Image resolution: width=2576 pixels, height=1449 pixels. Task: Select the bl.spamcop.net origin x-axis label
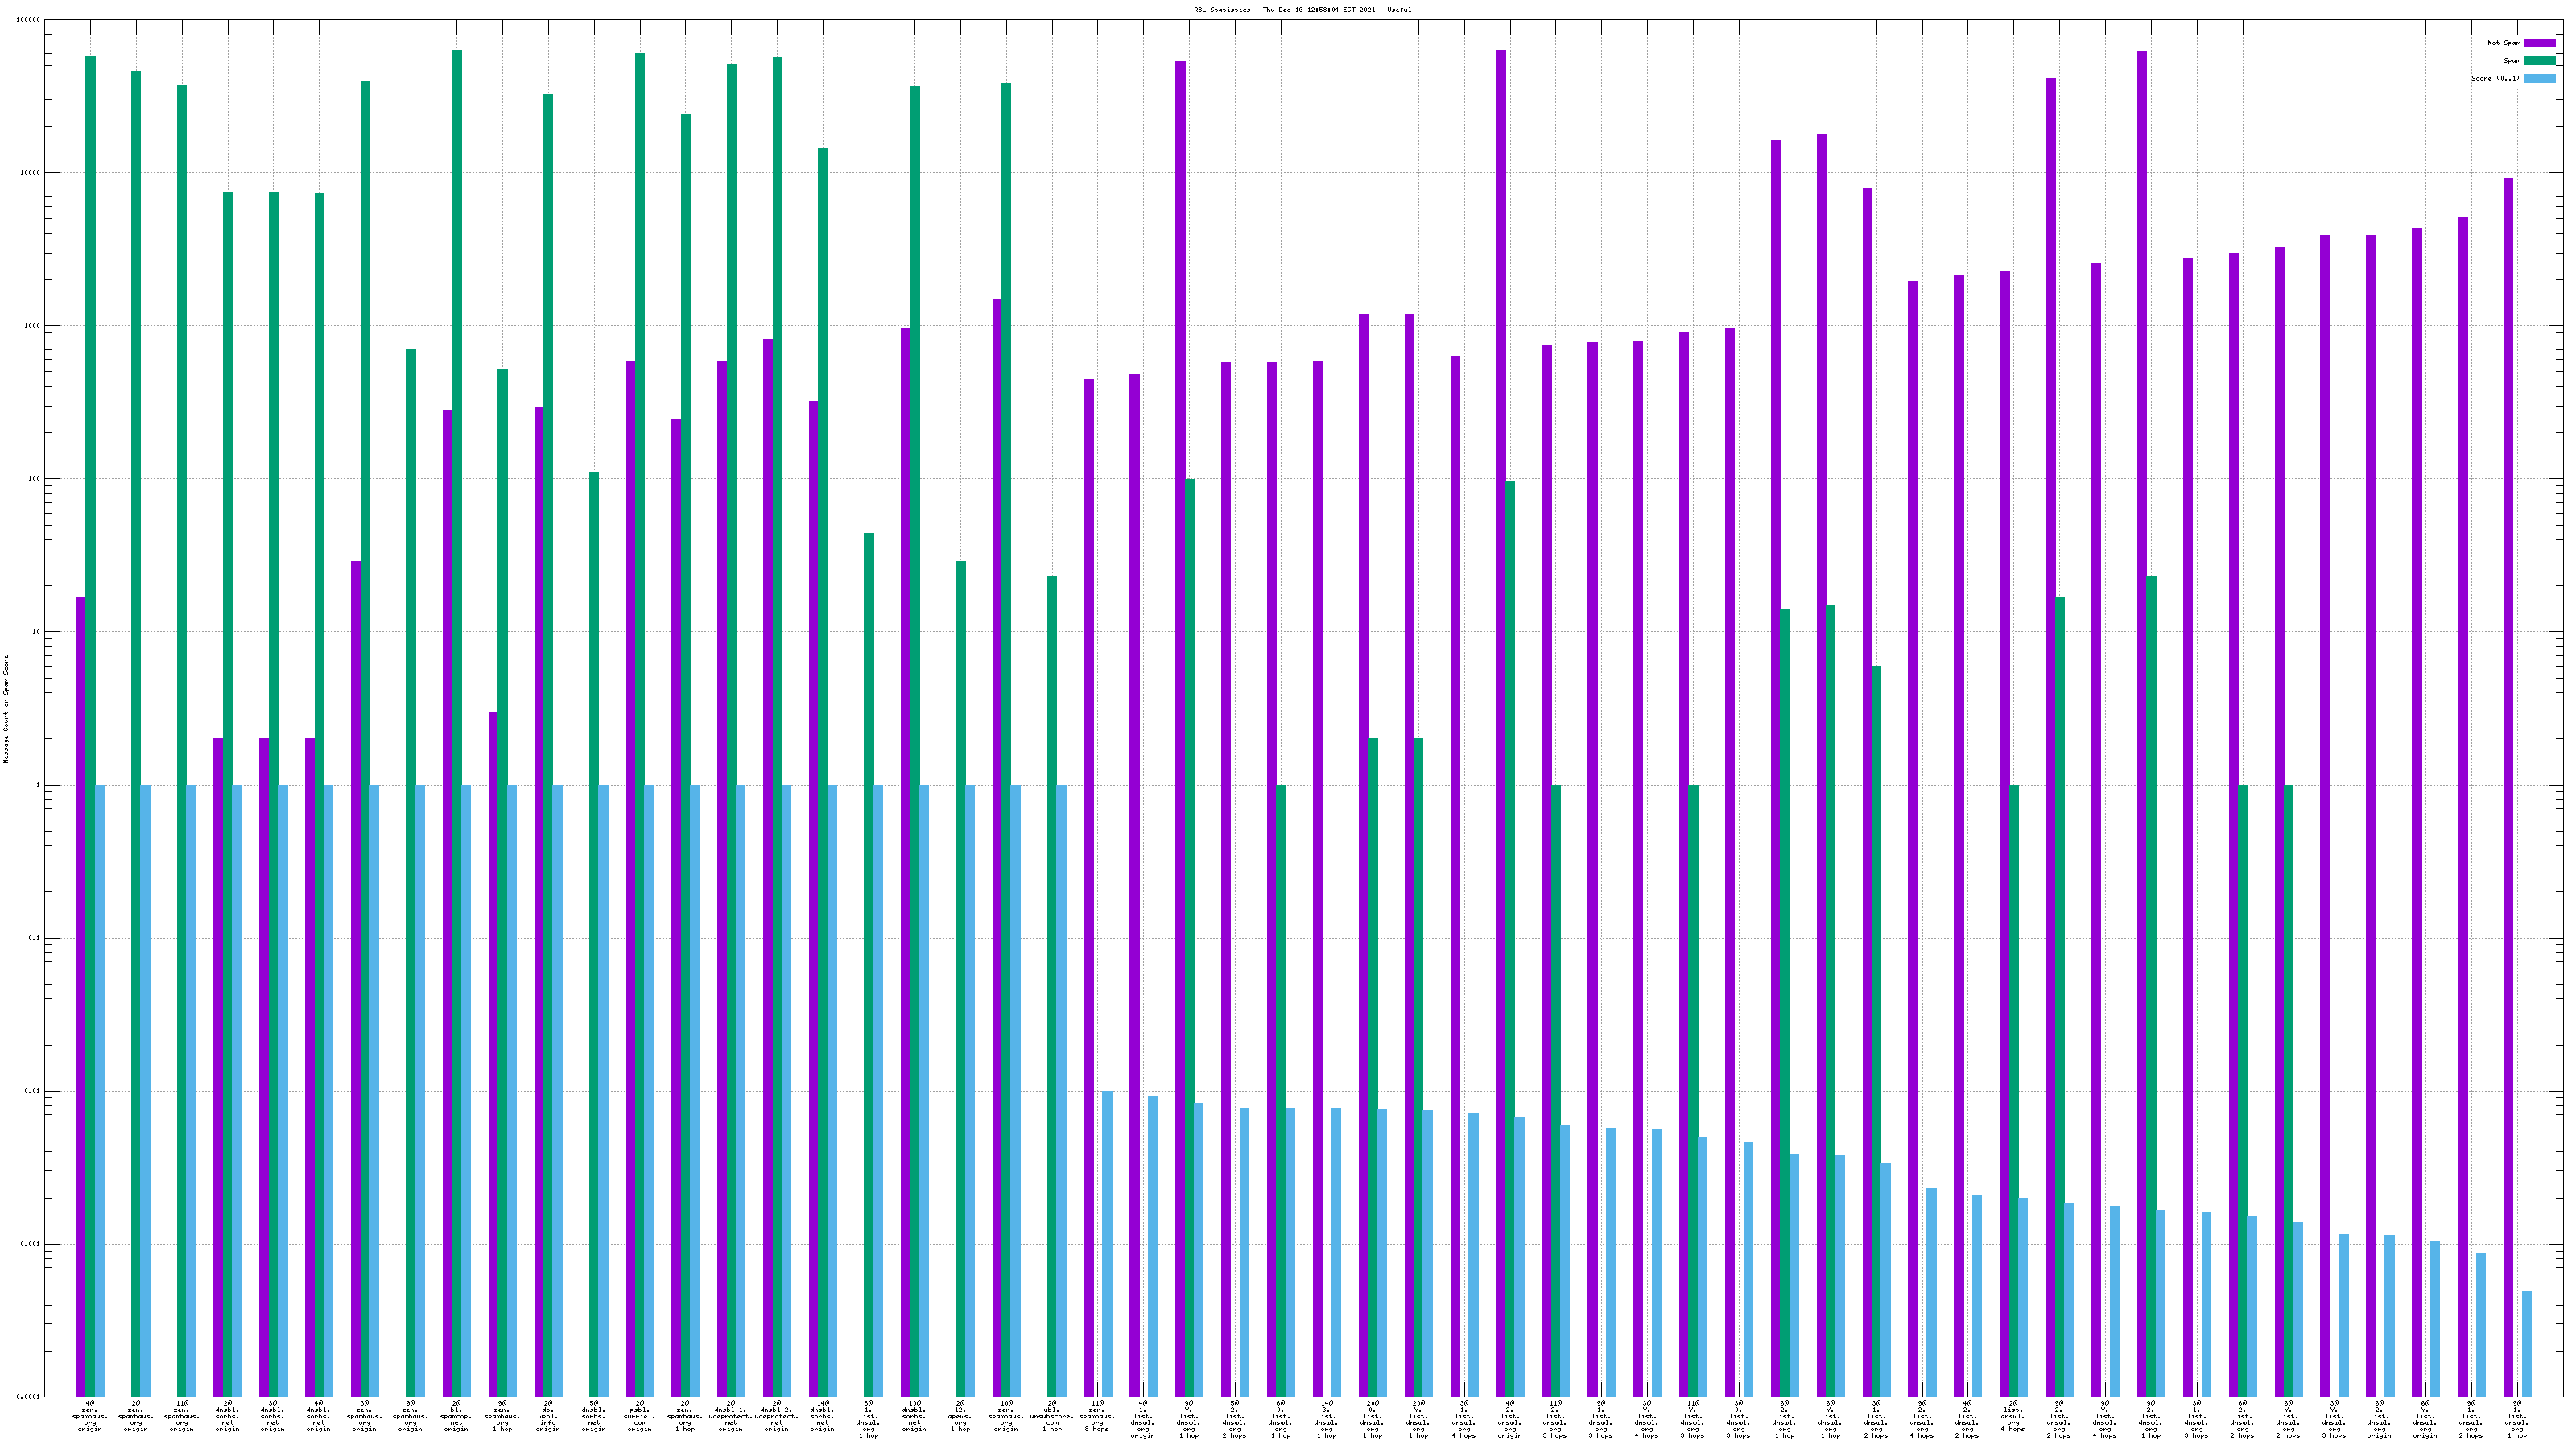tap(456, 1417)
